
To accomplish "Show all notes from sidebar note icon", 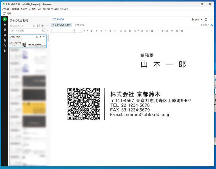I will [x=4, y=30].
